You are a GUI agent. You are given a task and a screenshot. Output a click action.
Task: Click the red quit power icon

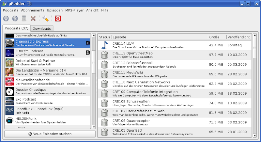[x=58, y=18]
